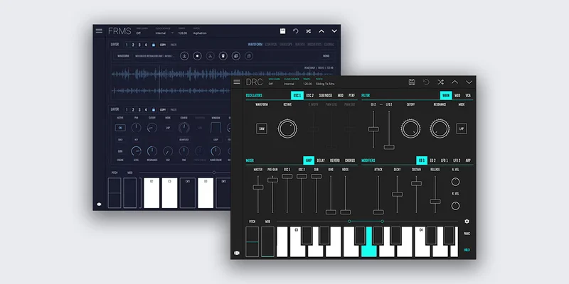The image size is (569, 284).
Task: Open the Delay tab in DRC Mixer
Action: click(x=321, y=160)
